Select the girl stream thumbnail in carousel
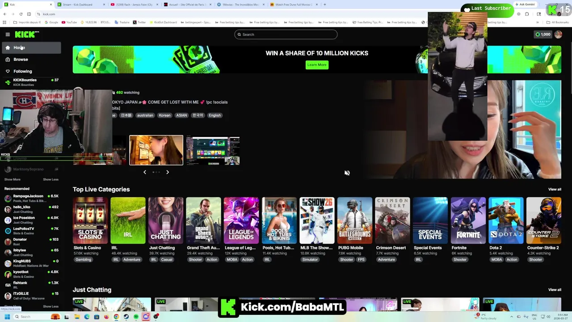 pyautogui.click(x=156, y=150)
